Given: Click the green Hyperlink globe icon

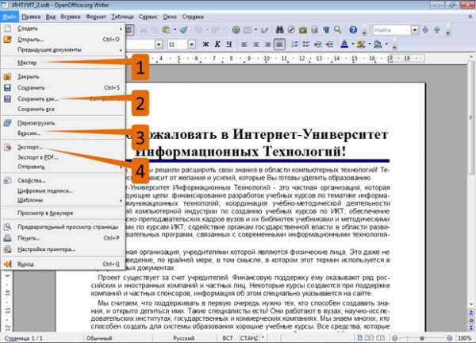Looking at the screenshot, I should (236, 29).
